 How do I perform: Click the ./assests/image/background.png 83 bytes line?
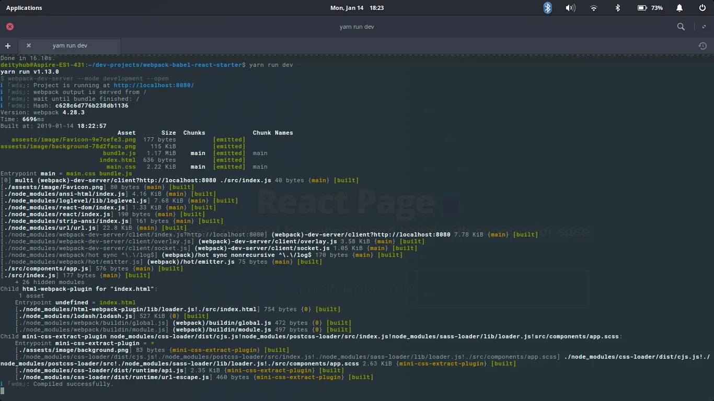point(152,350)
